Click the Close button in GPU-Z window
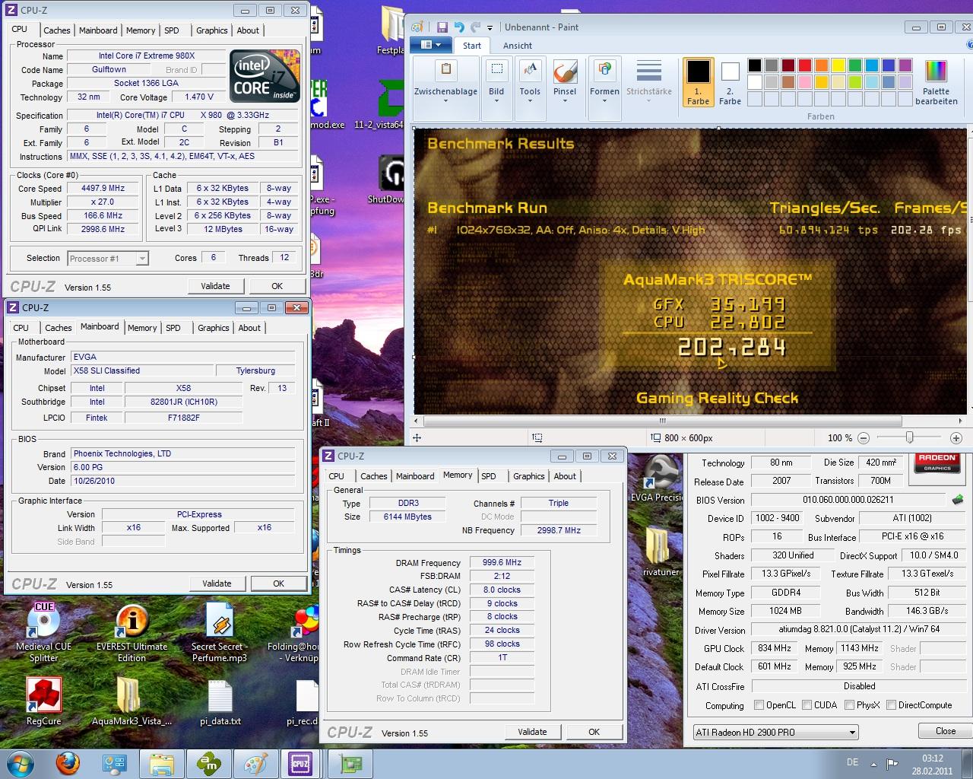973x779 pixels. tap(946, 731)
